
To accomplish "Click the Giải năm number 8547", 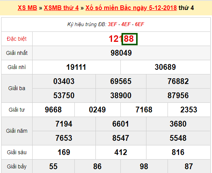I will [x=121, y=138].
